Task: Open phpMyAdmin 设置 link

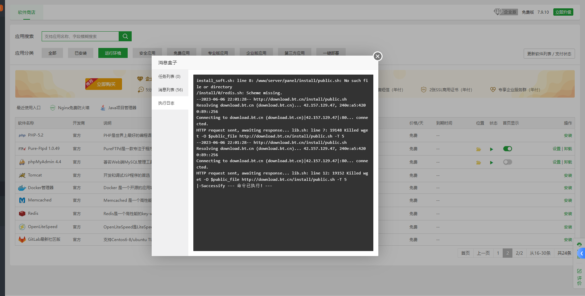Action: (557, 162)
